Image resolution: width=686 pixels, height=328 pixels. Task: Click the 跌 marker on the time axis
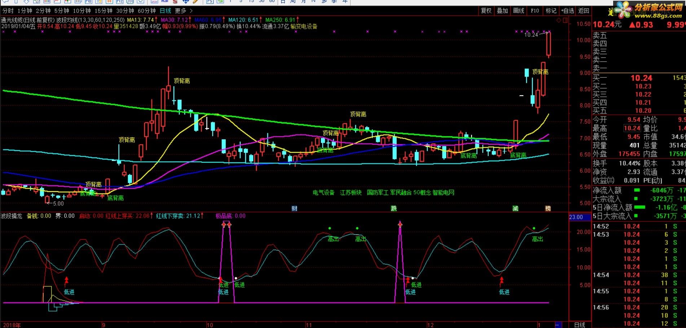[394, 208]
